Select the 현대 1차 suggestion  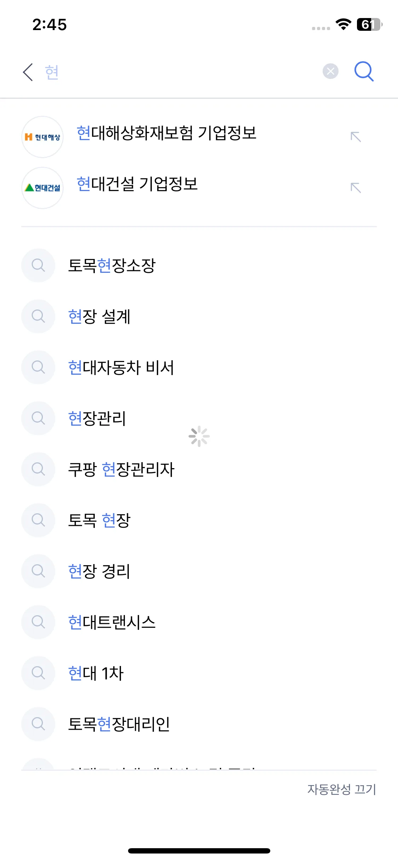coord(96,673)
